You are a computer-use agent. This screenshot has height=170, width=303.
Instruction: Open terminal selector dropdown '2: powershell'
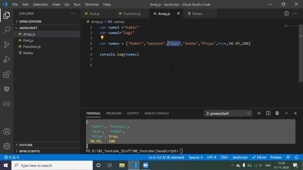228,113
